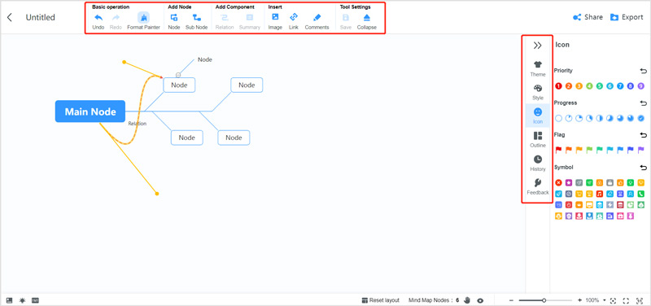Add the red flag icon

[558, 150]
